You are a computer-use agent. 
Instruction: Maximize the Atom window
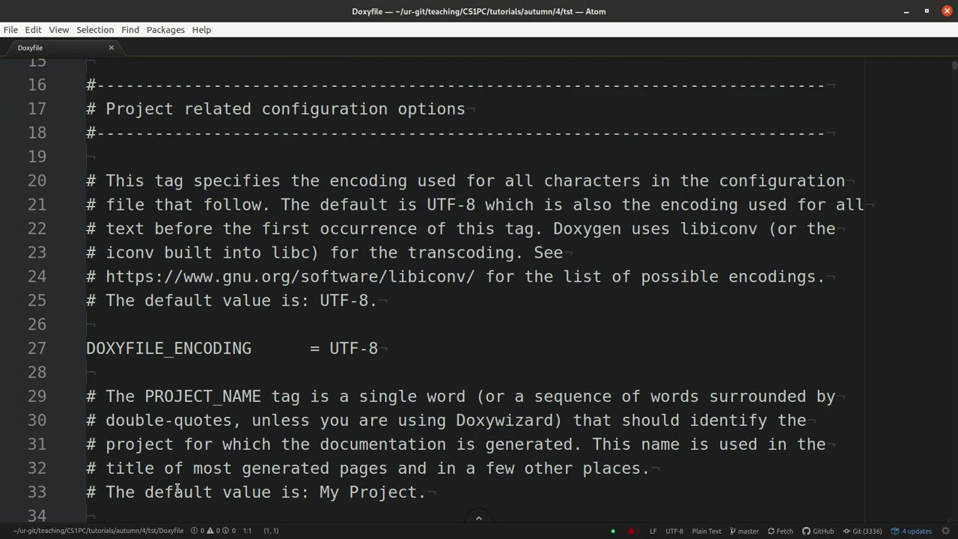click(x=927, y=11)
